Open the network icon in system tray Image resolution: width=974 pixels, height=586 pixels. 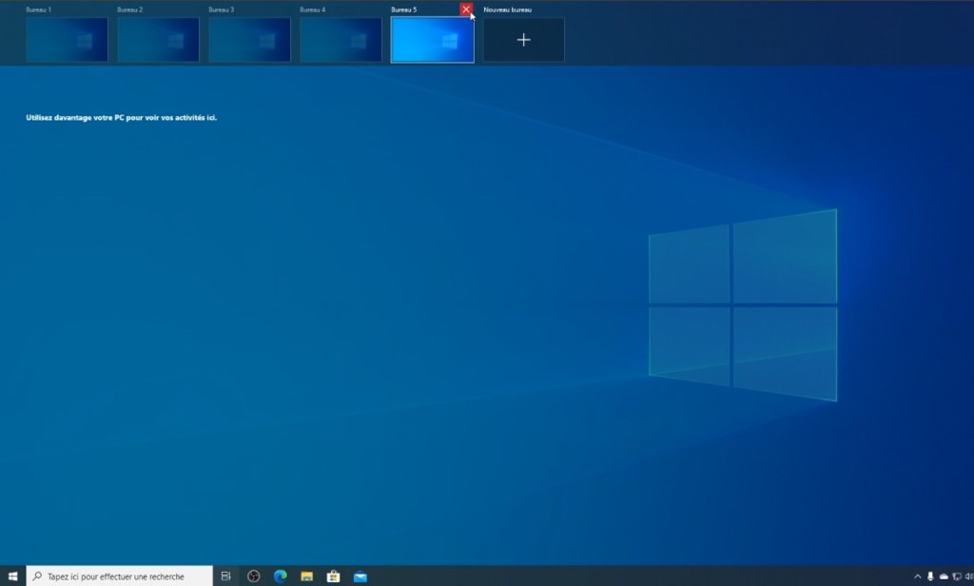click(x=957, y=576)
